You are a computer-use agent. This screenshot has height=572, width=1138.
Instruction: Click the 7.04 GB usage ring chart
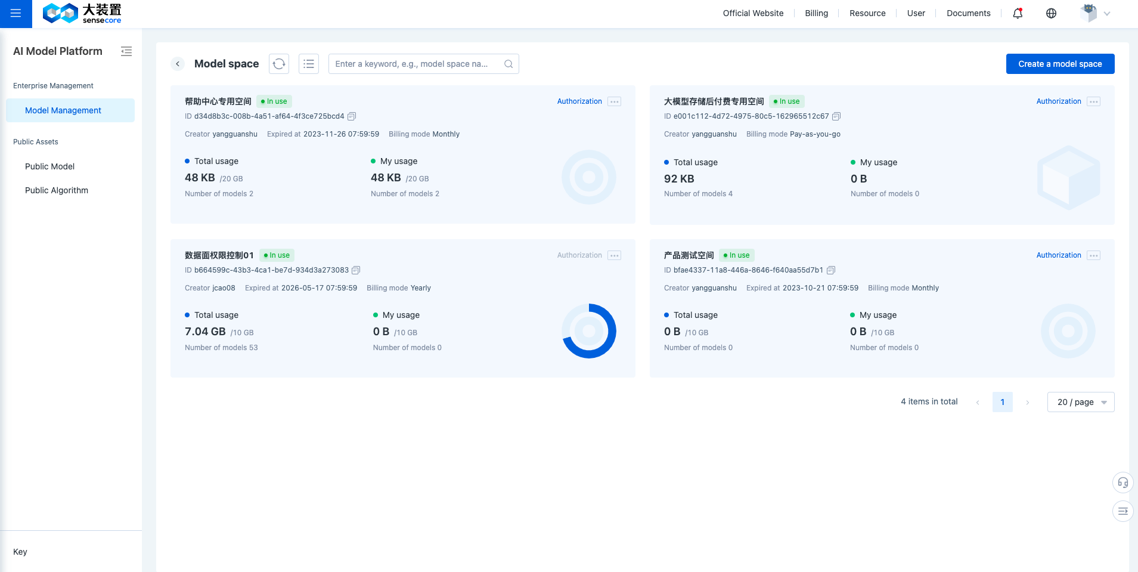point(589,331)
